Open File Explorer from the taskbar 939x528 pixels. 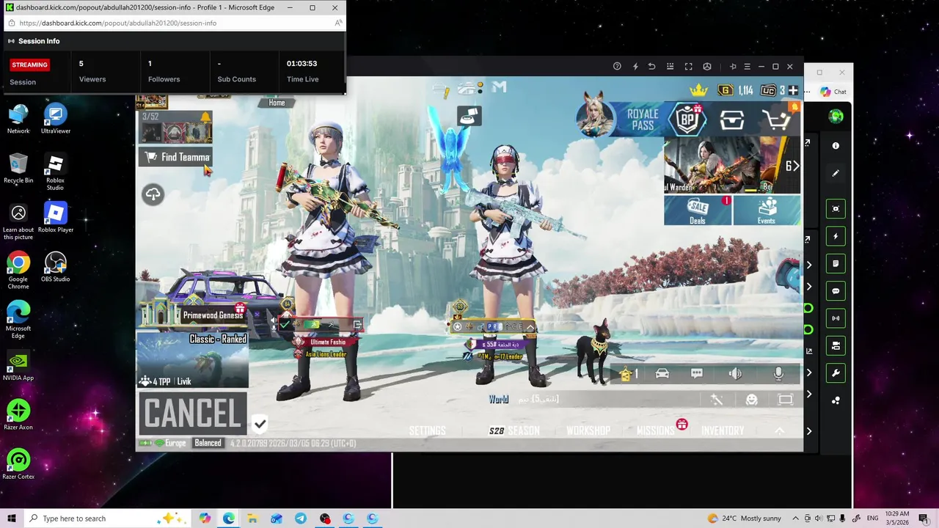[252, 518]
